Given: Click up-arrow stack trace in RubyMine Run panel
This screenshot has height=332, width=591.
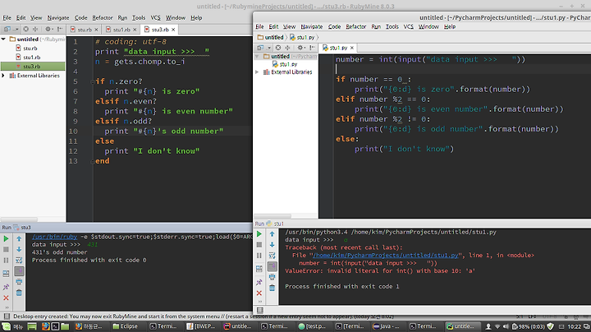Looking at the screenshot, I should [19, 239].
